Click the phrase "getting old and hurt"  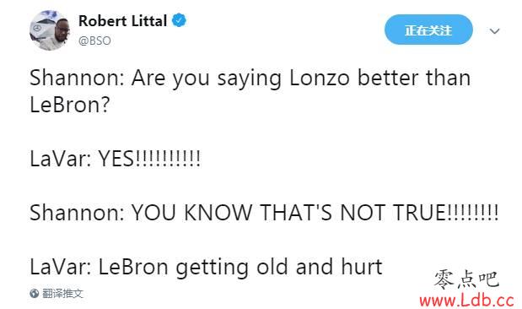(279, 268)
